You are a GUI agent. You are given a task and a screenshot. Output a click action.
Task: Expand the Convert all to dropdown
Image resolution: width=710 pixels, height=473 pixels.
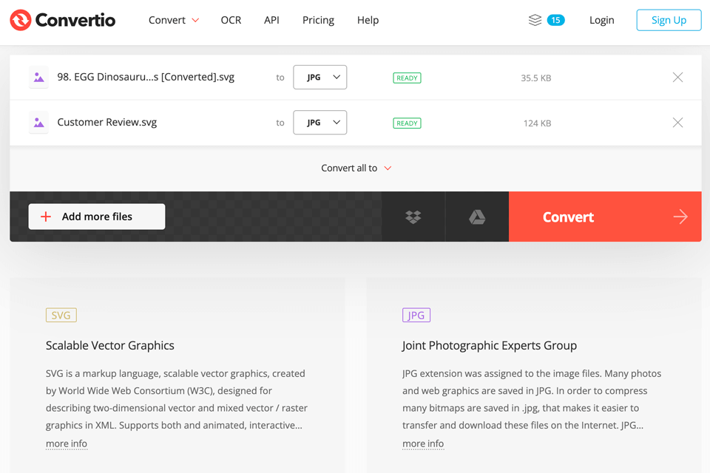click(x=356, y=168)
